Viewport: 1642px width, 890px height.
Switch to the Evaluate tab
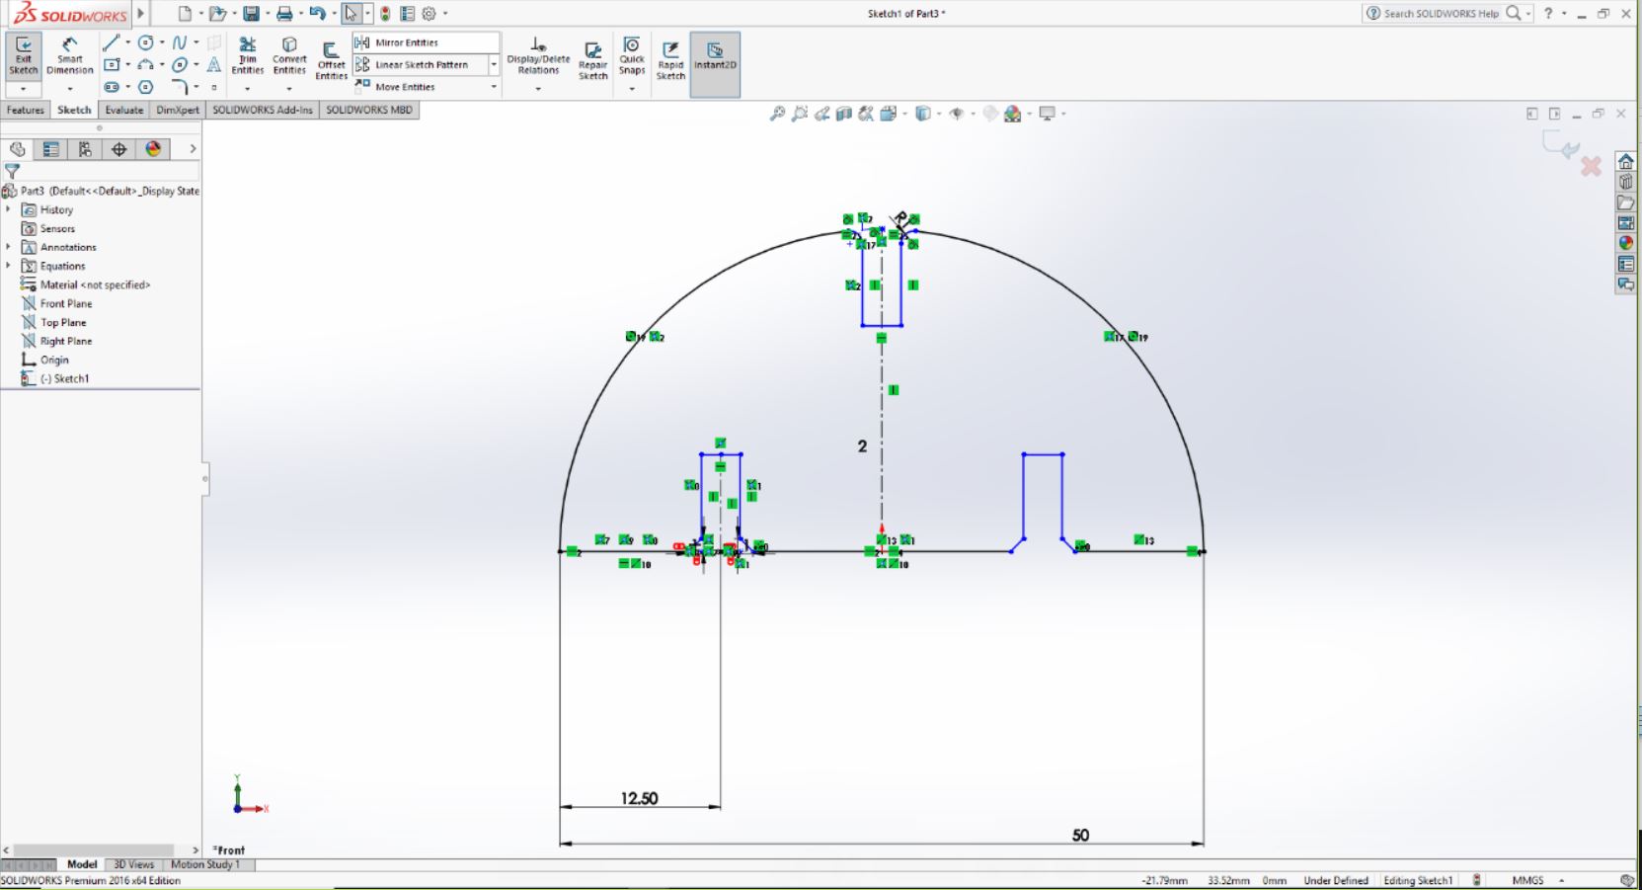pyautogui.click(x=124, y=110)
